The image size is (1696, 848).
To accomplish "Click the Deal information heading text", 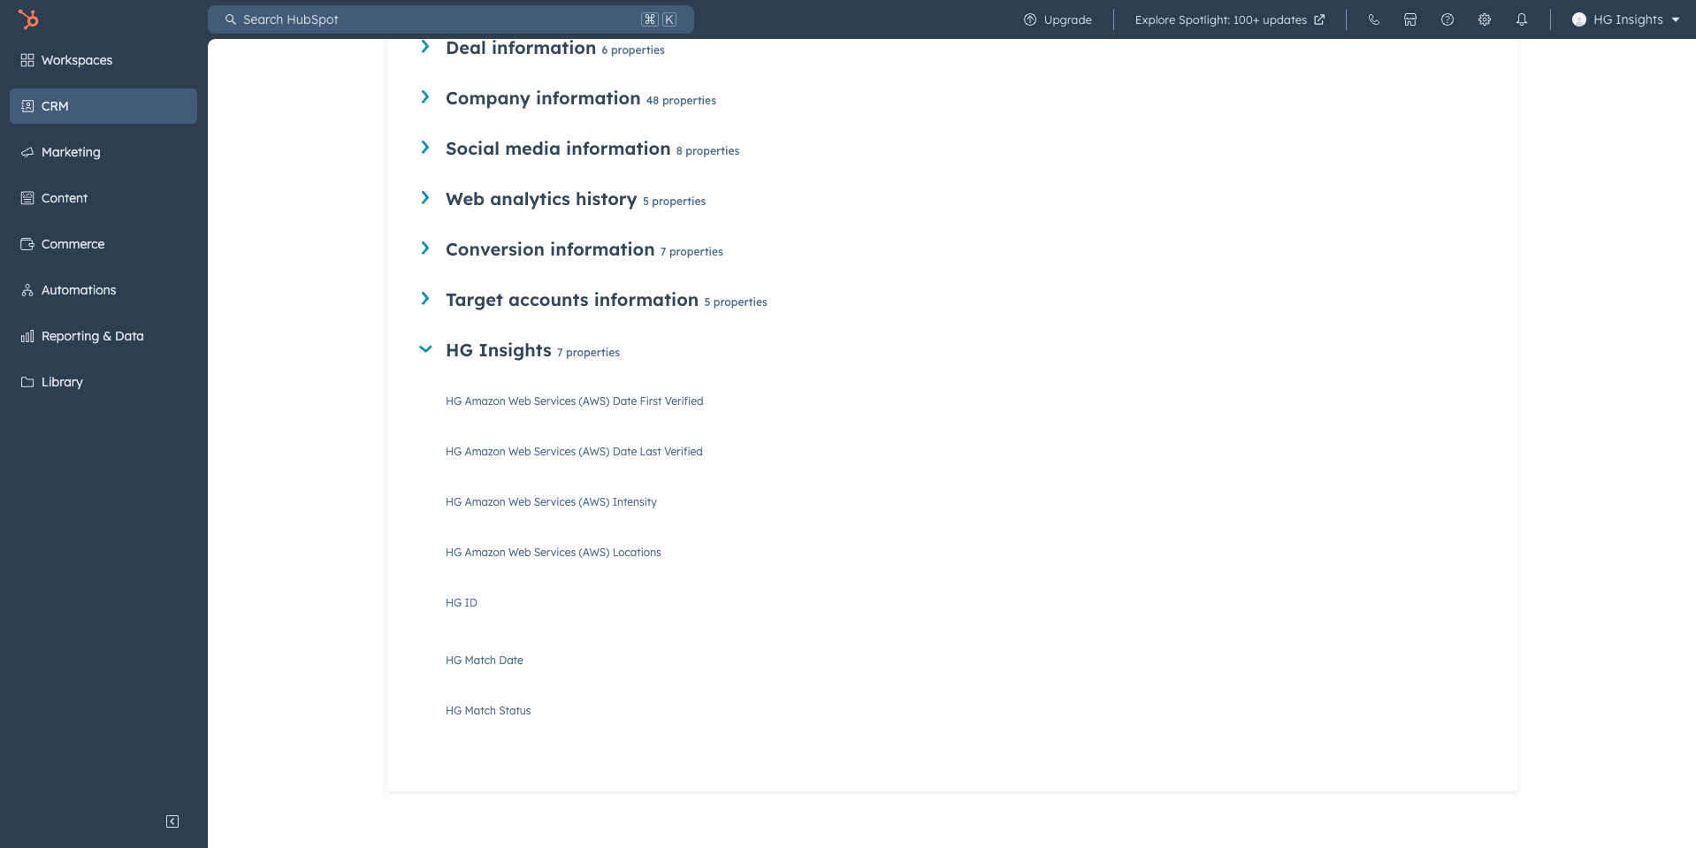I will point(521,48).
